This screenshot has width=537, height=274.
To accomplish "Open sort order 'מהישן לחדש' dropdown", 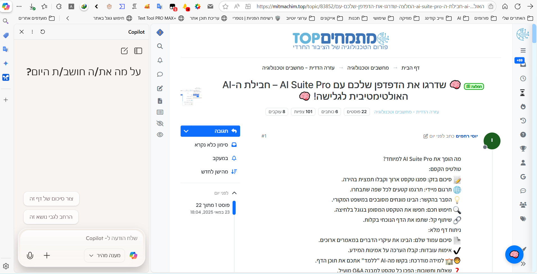I will (219, 172).
